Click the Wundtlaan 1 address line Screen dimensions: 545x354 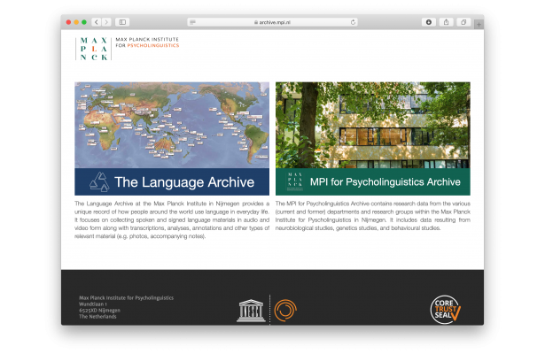tap(93, 304)
